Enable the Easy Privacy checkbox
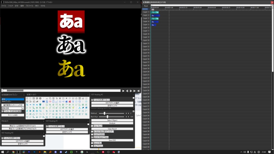 pos(92,146)
